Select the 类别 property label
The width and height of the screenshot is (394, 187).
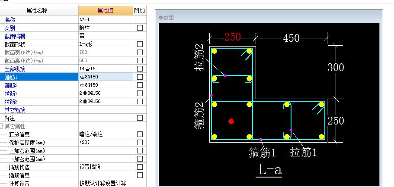point(10,28)
